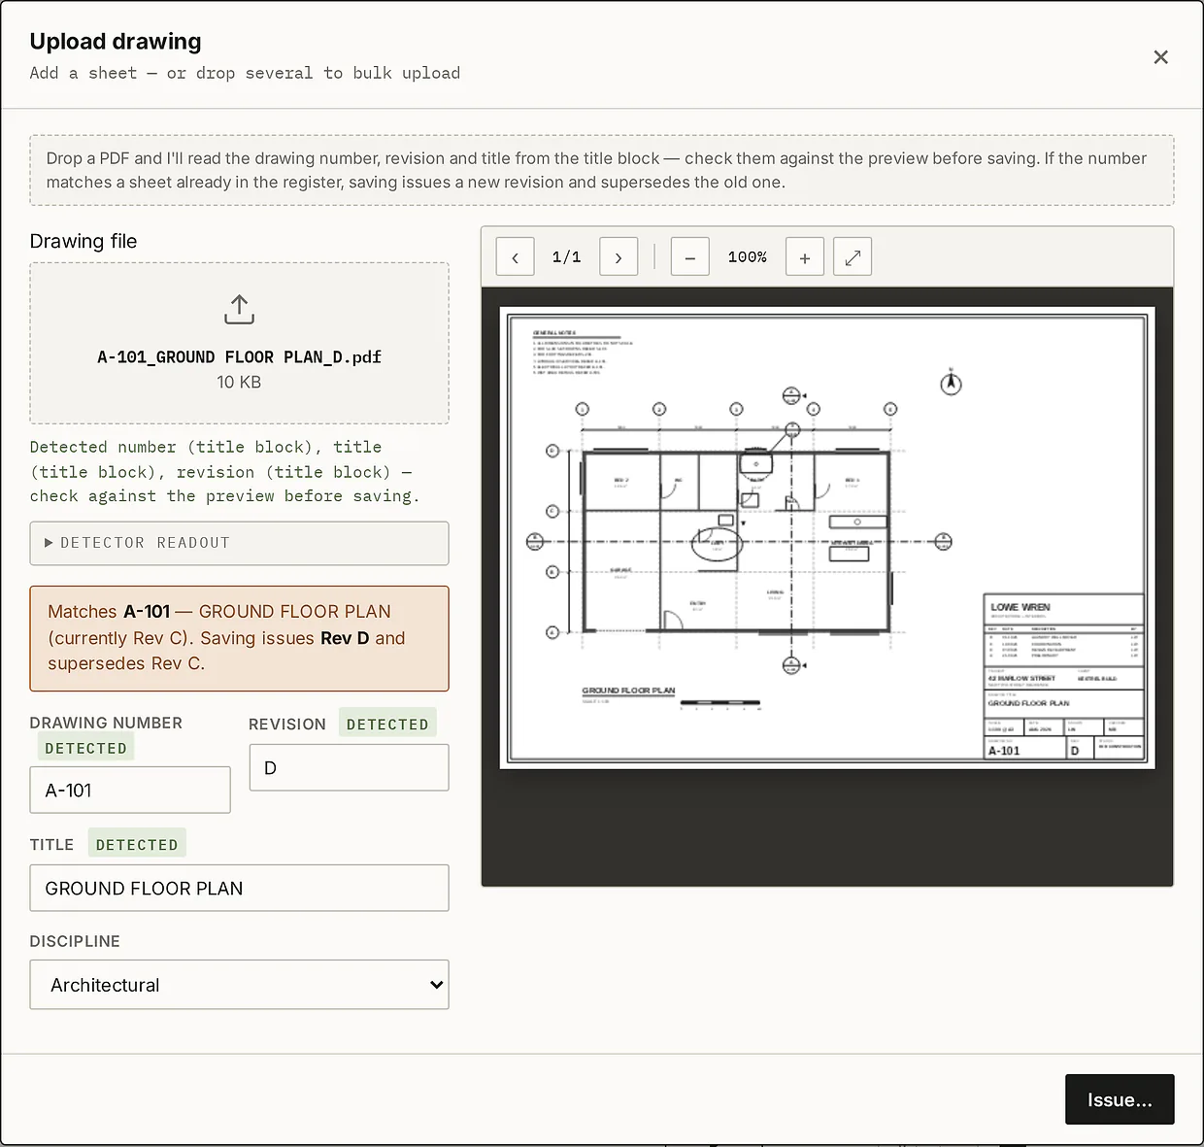Screen dimensions: 1204x1147
Task: Click the 'Drop a PDF' instruction banner
Action: click(602, 170)
